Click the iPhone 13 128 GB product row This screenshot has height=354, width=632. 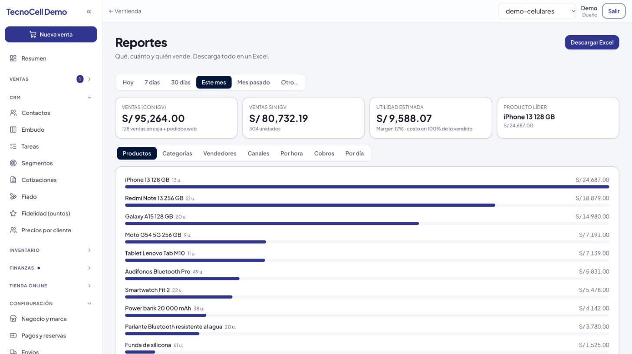367,183
